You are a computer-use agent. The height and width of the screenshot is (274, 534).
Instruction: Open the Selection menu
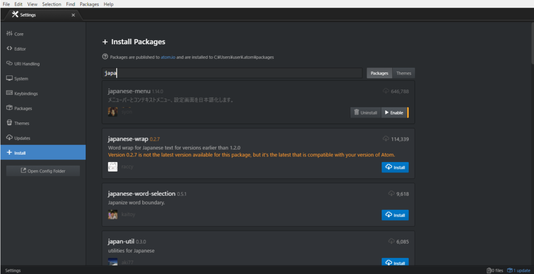[x=52, y=4]
